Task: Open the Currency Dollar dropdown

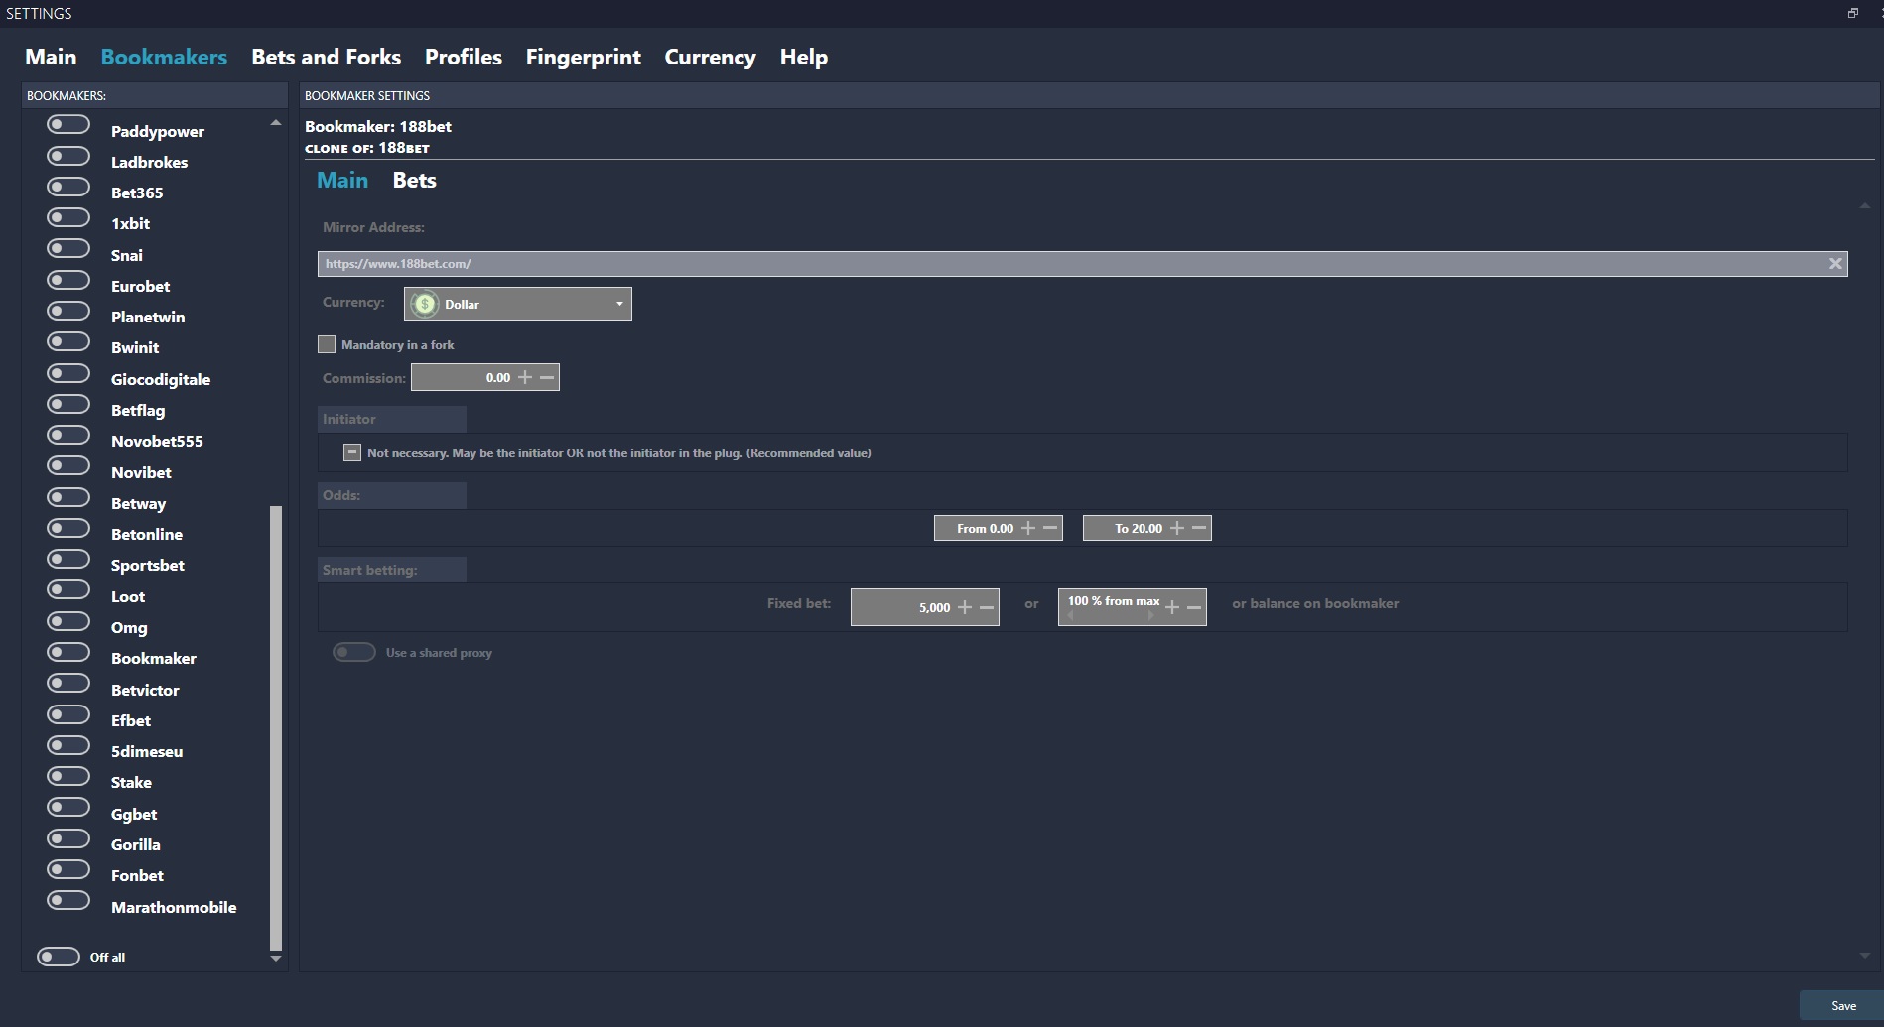Action: click(518, 304)
